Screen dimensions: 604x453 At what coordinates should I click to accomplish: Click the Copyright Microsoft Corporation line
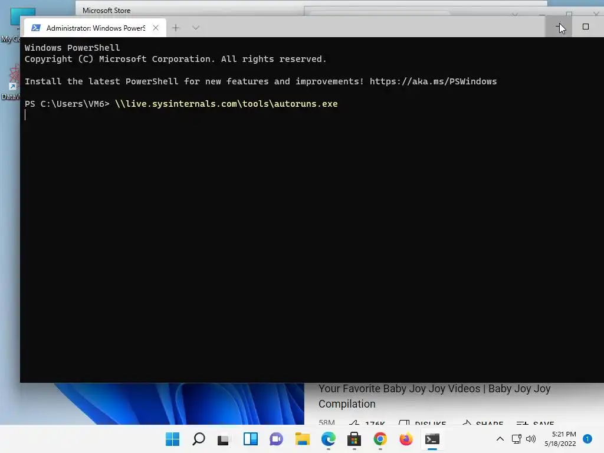[175, 60]
